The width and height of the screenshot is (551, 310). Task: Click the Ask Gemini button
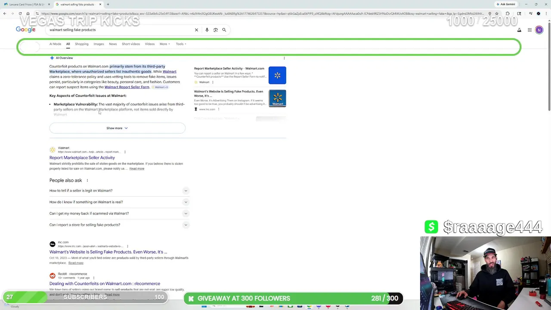point(506,4)
